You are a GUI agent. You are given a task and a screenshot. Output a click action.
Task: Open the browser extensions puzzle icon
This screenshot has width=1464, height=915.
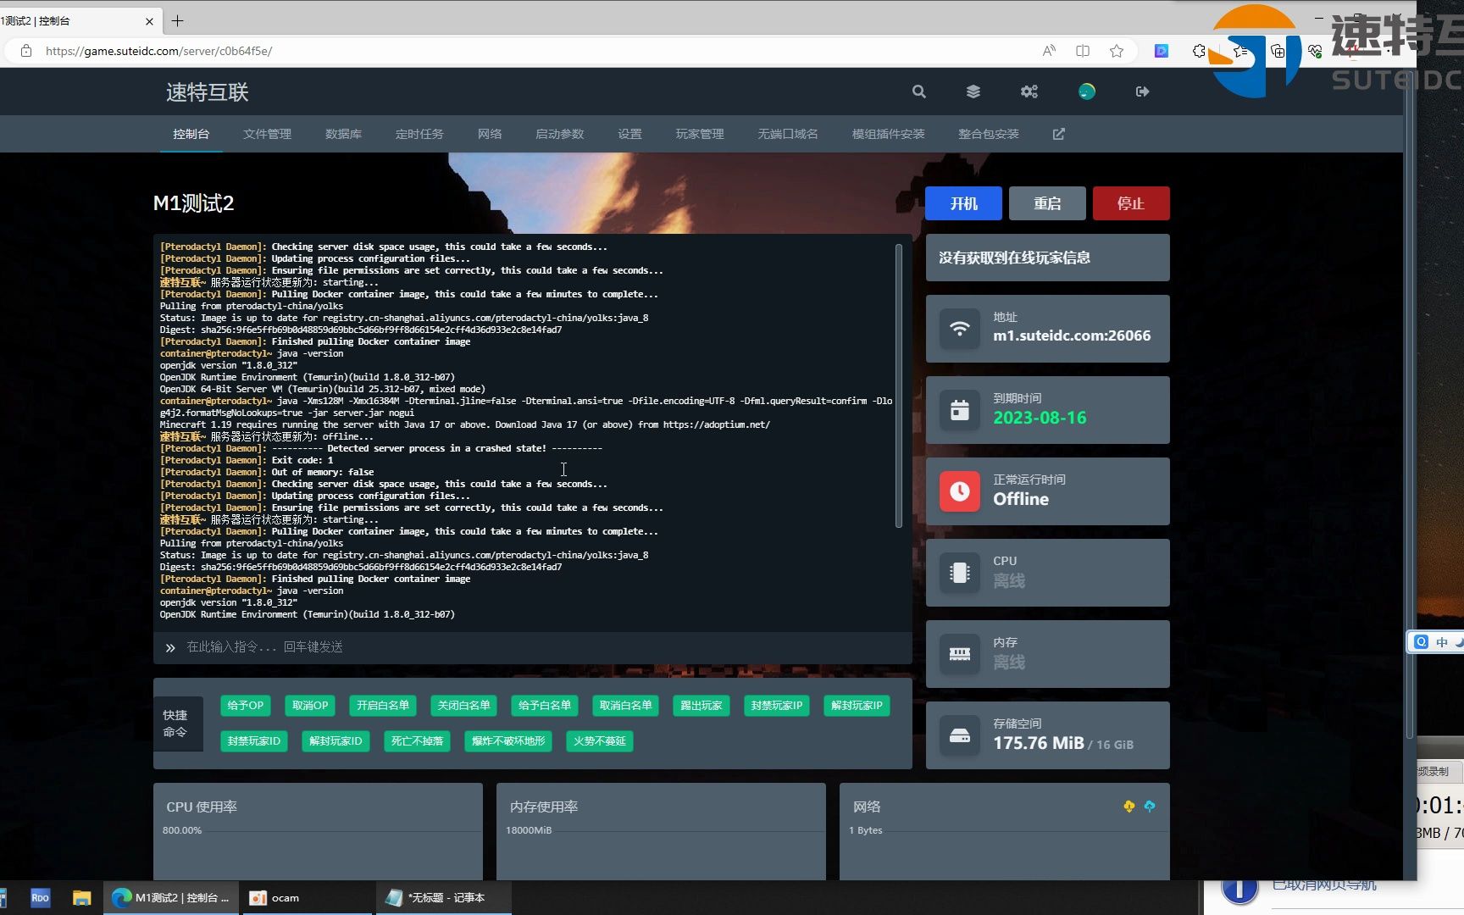point(1199,51)
